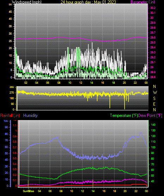
Task: Click the "Windspeed (mph)" axis title
Action: (26, 2)
